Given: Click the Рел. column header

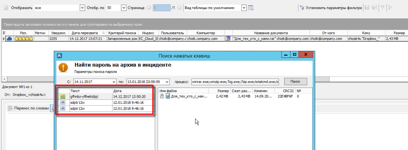Looking at the screenshot, I should 24,33.
